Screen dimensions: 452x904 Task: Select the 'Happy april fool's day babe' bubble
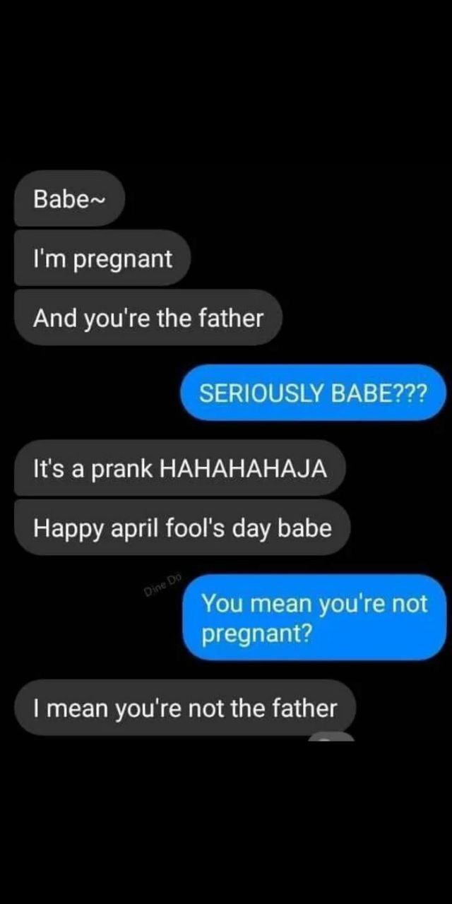(182, 528)
